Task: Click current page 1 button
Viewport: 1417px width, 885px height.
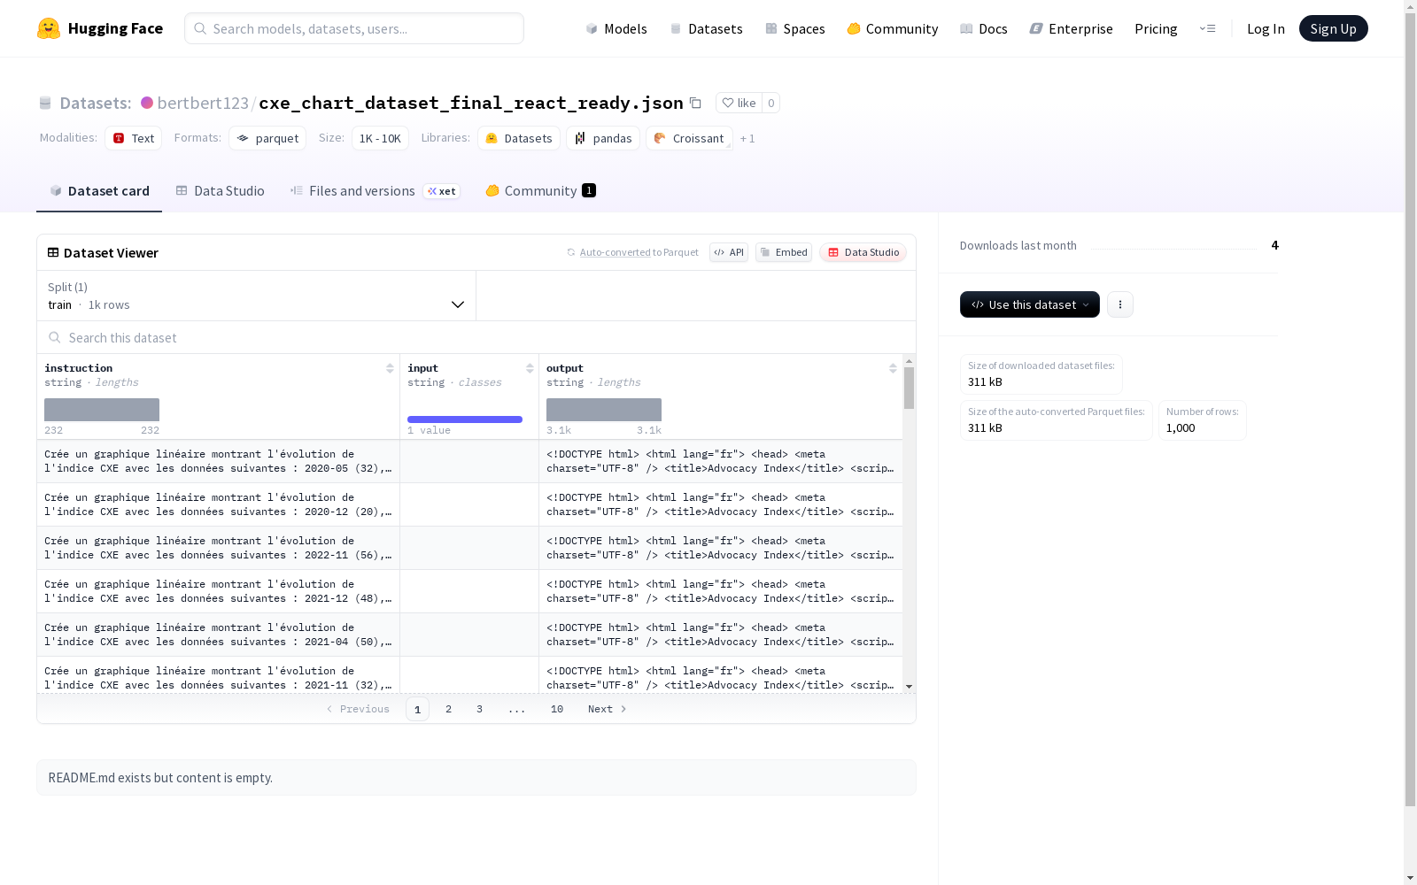Action: 417,709
